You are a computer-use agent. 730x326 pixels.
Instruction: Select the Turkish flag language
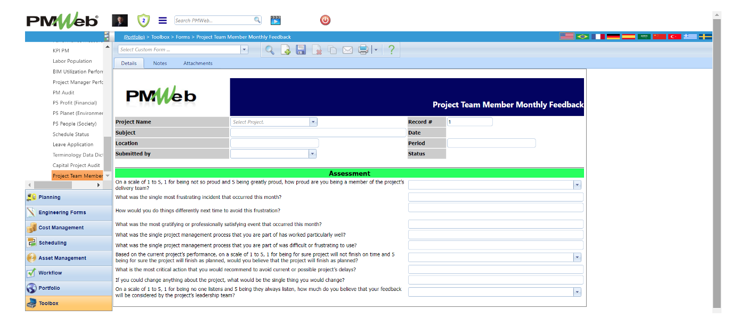coord(675,37)
